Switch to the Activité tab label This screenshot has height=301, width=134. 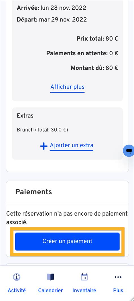[x=17, y=290]
